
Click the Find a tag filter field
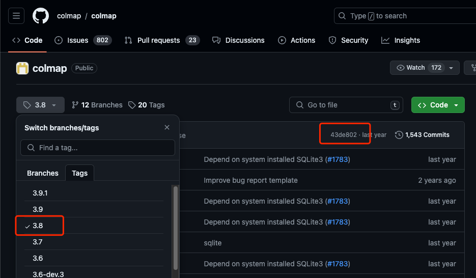point(98,148)
